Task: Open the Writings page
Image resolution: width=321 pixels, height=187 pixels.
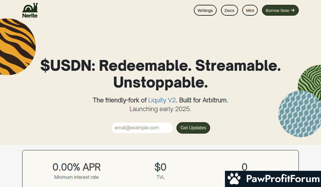Action: tap(205, 11)
